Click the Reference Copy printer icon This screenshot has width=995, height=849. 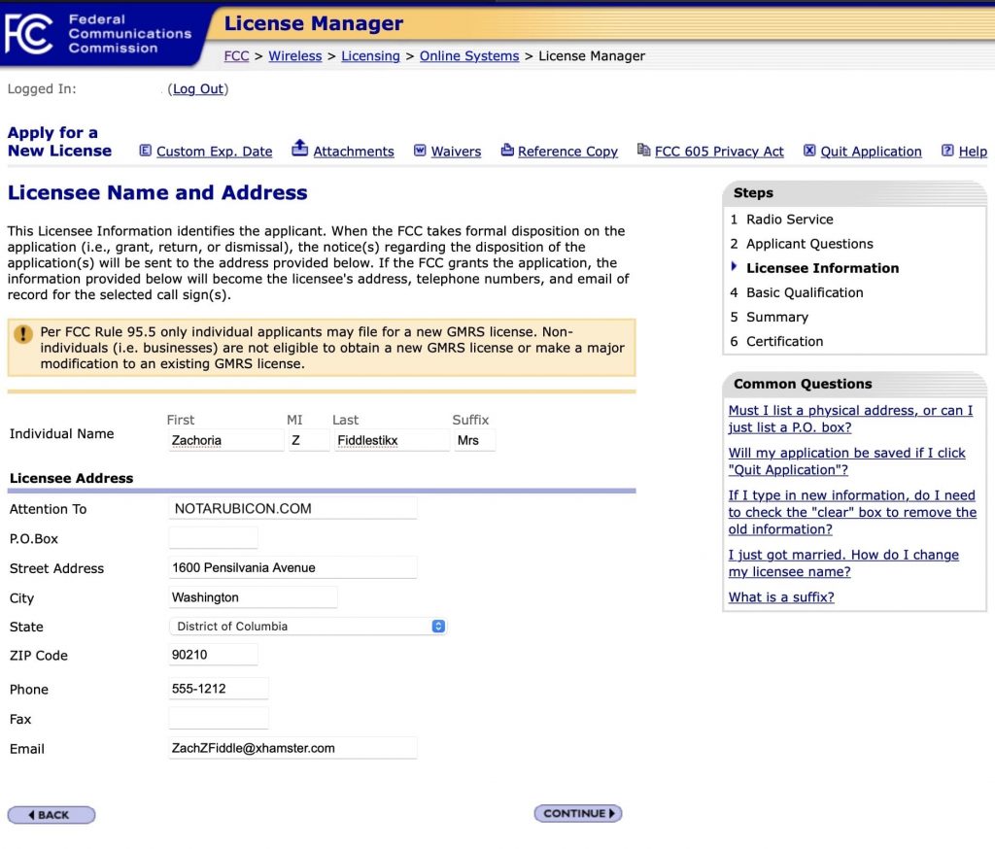pyautogui.click(x=507, y=150)
